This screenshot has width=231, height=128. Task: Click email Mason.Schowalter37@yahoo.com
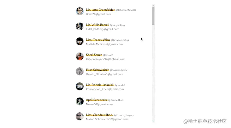[107, 119]
